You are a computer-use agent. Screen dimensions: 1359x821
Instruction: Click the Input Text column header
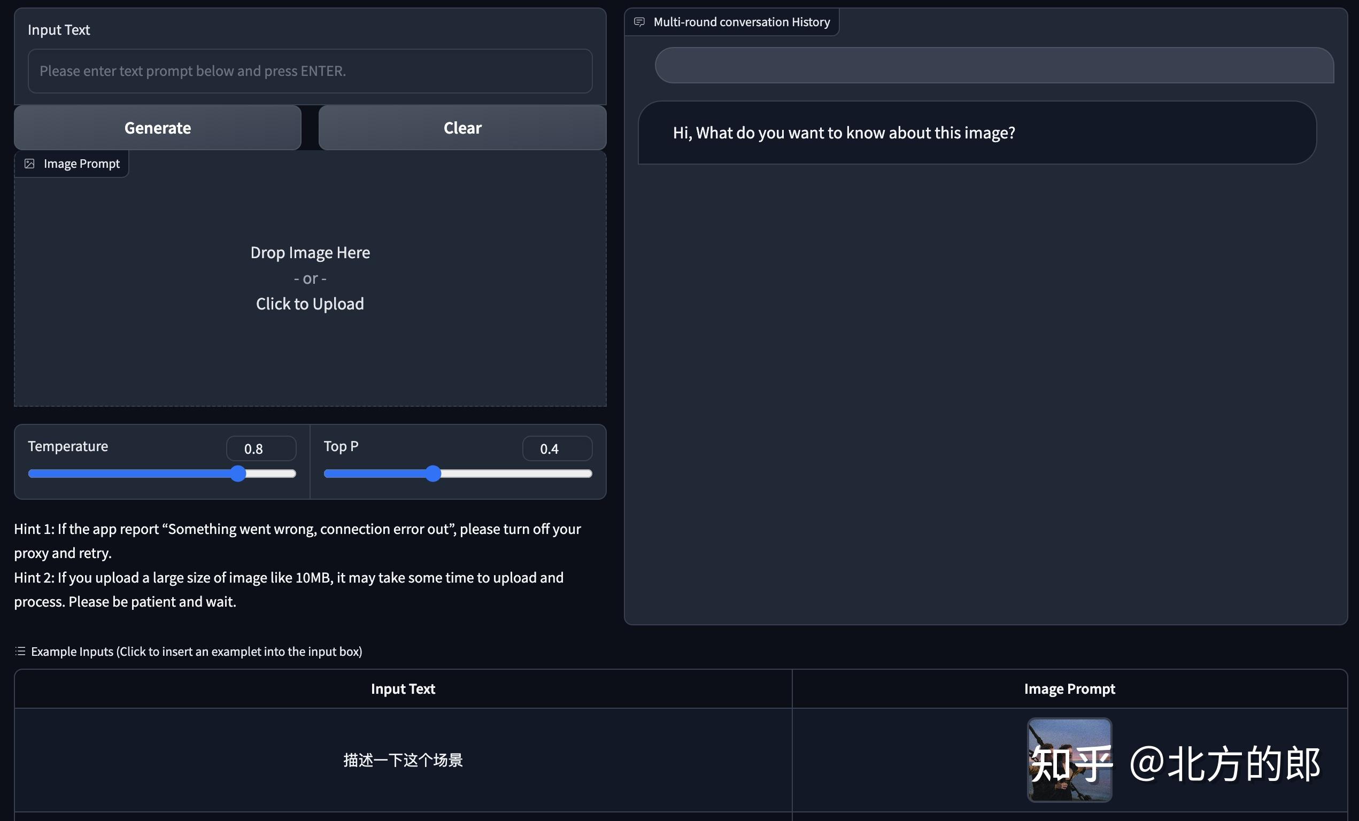point(403,688)
